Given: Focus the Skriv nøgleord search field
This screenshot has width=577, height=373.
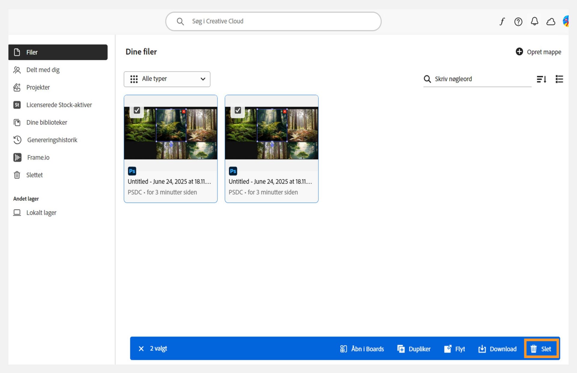Looking at the screenshot, I should click(x=477, y=79).
